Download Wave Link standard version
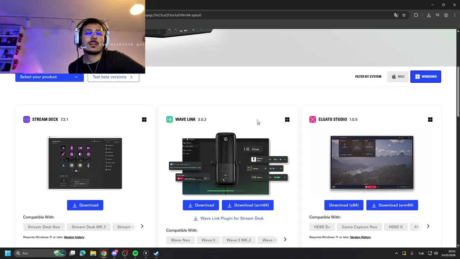This screenshot has height=259, width=460. pos(201,205)
